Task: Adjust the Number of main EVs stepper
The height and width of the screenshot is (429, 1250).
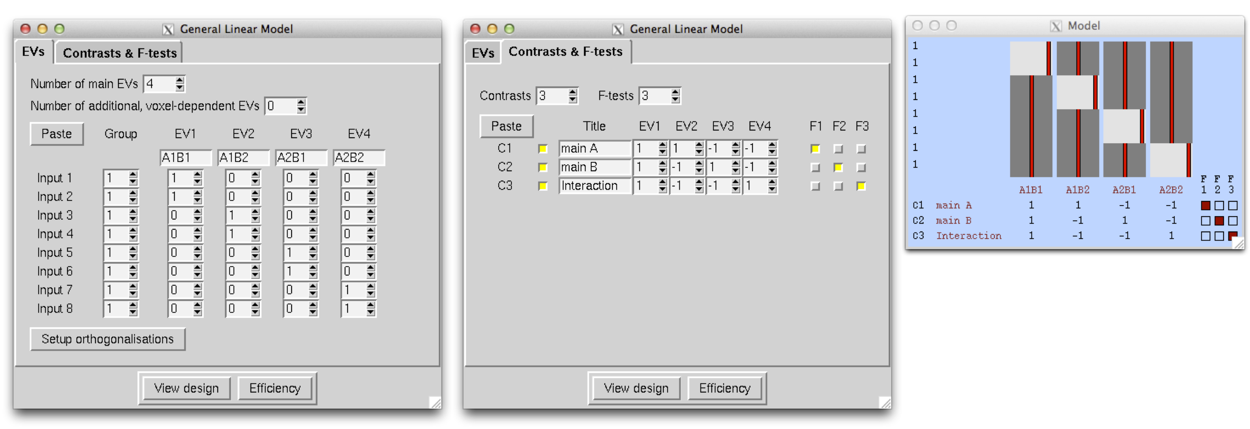Action: (180, 84)
